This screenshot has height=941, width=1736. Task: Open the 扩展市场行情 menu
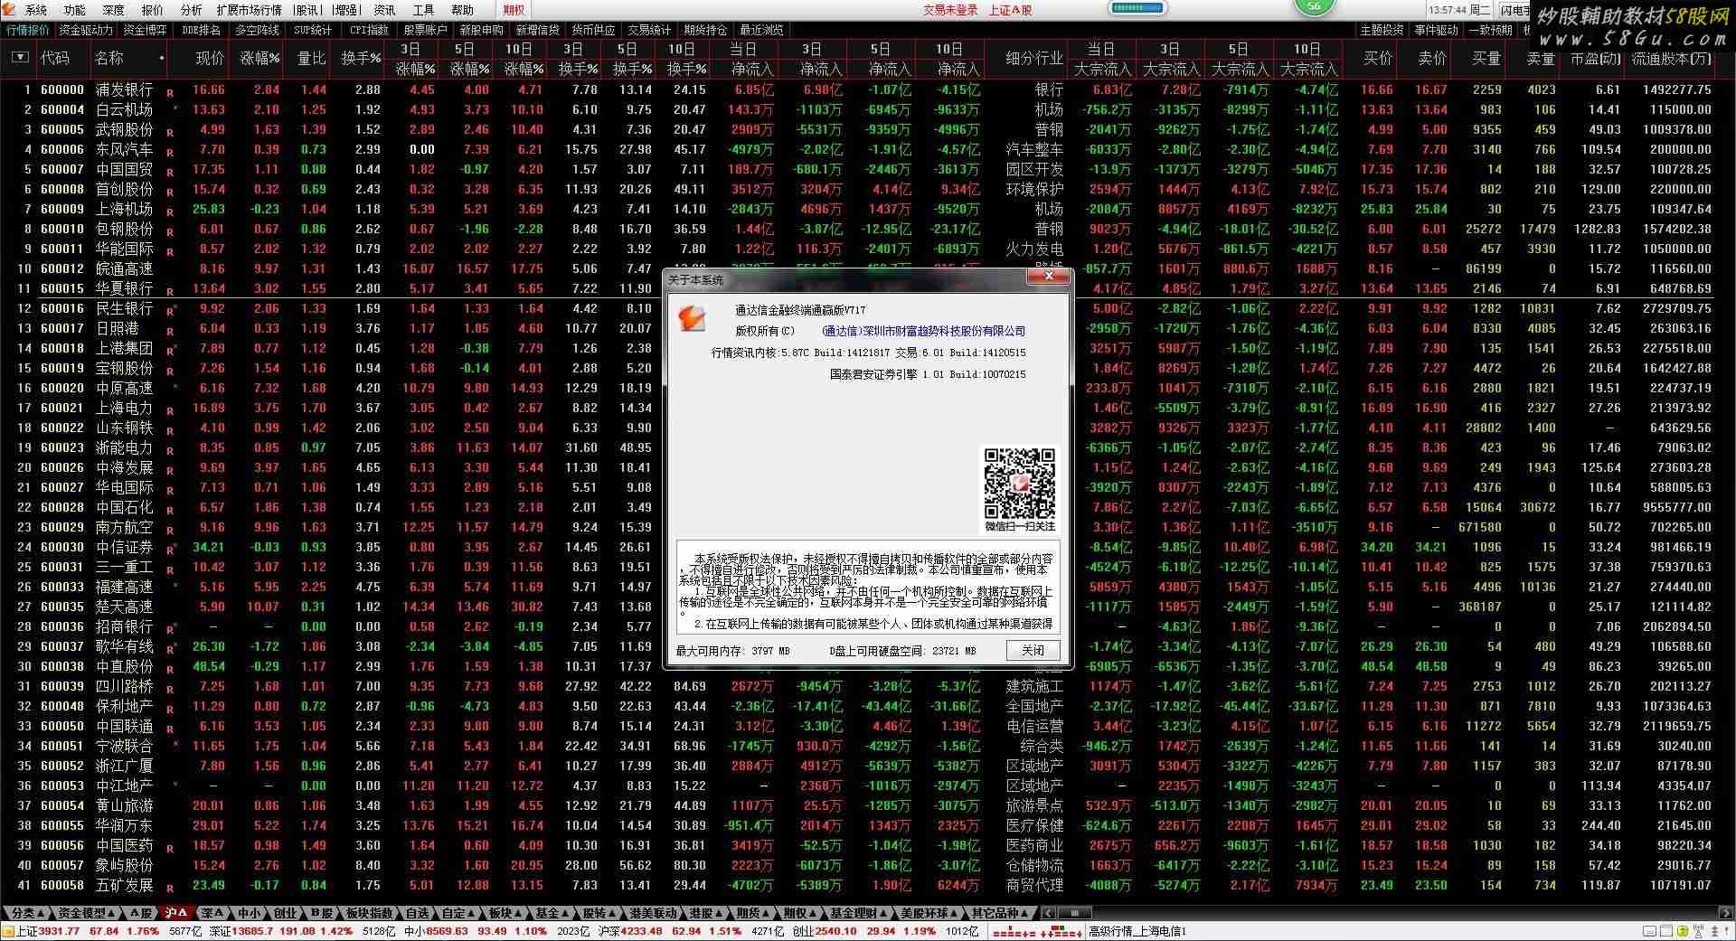(249, 10)
